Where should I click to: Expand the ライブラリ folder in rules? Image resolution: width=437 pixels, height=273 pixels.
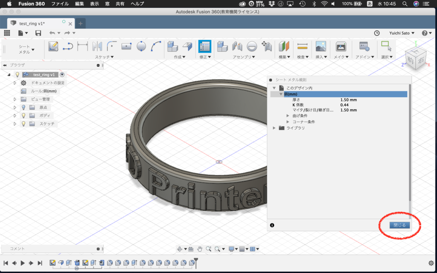pyautogui.click(x=274, y=128)
